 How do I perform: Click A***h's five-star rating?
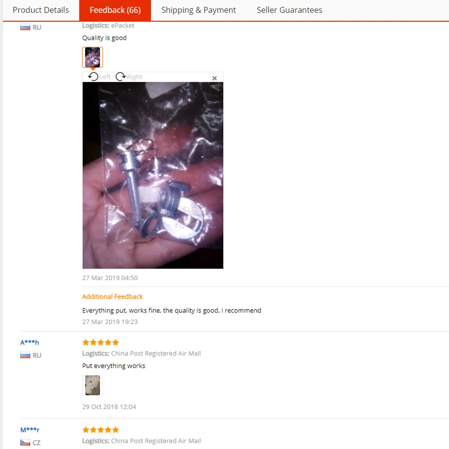[x=101, y=342]
